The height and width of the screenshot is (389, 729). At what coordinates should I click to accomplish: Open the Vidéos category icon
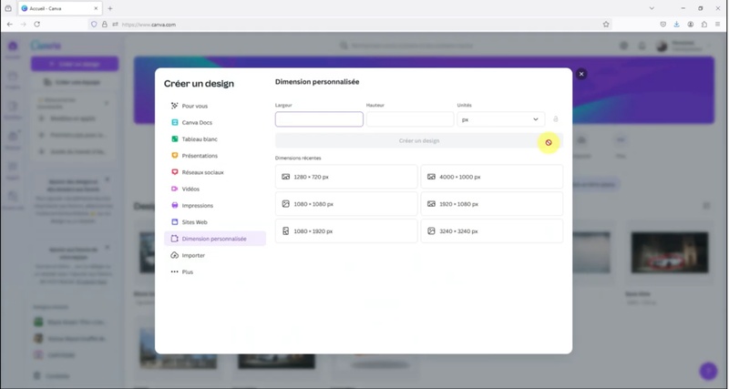coord(175,189)
